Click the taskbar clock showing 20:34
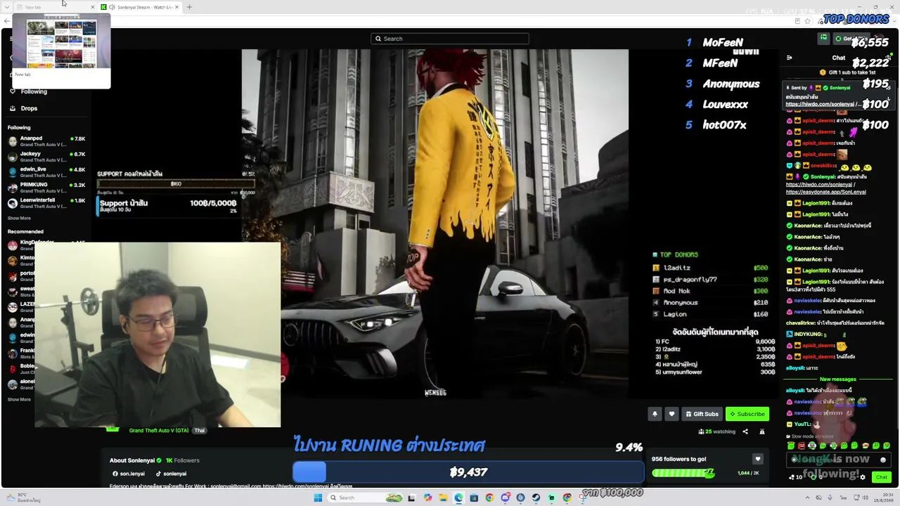Image resolution: width=900 pixels, height=506 pixels. tap(884, 498)
